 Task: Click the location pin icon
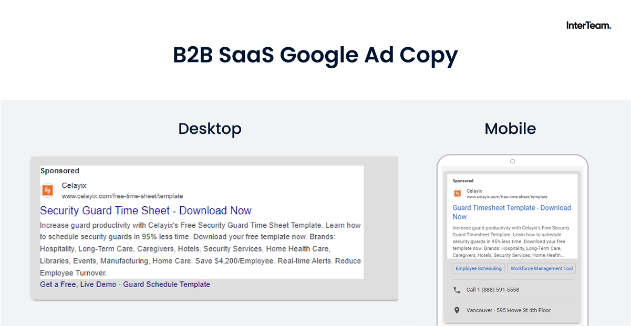coord(457,310)
